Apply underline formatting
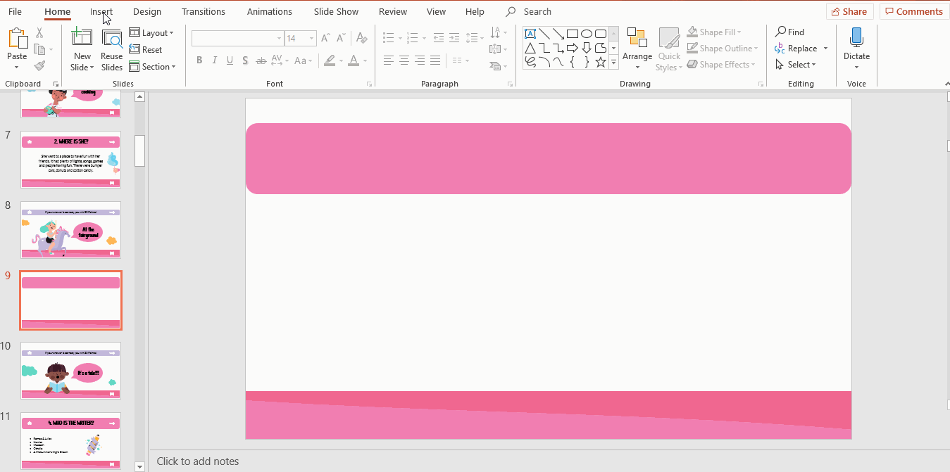The height and width of the screenshot is (472, 950). (230, 60)
